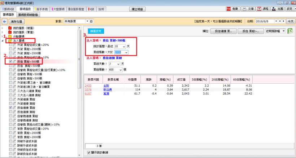This screenshot has width=296, height=158.
Task: Open the 日期 2016/6/8 date dropdown
Action: click(276, 21)
